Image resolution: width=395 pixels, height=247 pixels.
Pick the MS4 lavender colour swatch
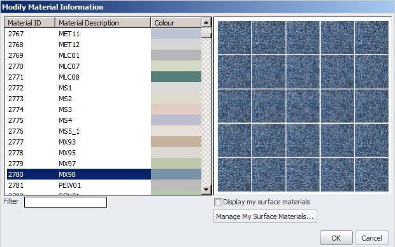(x=176, y=120)
